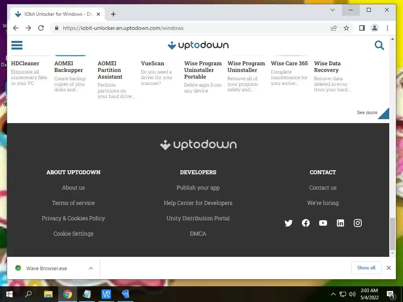Close the IObit Unlocker tab
This screenshot has width=403, height=302.
98,14
